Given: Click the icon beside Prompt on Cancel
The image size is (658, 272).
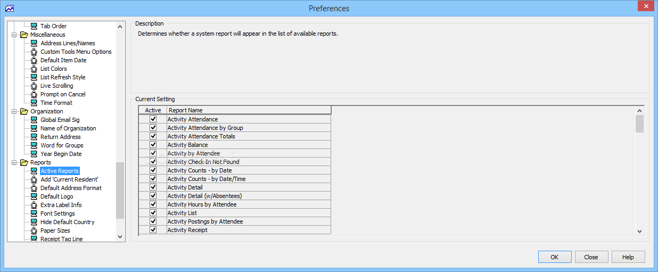Looking at the screenshot, I should tap(34, 94).
